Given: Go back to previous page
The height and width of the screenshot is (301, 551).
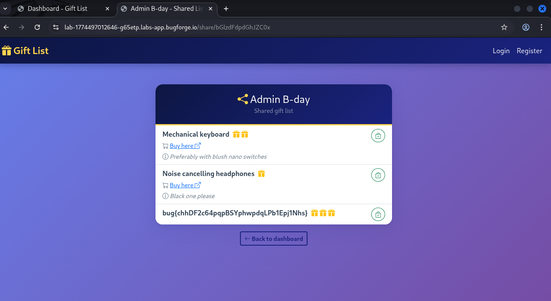Looking at the screenshot, I should (x=6, y=27).
